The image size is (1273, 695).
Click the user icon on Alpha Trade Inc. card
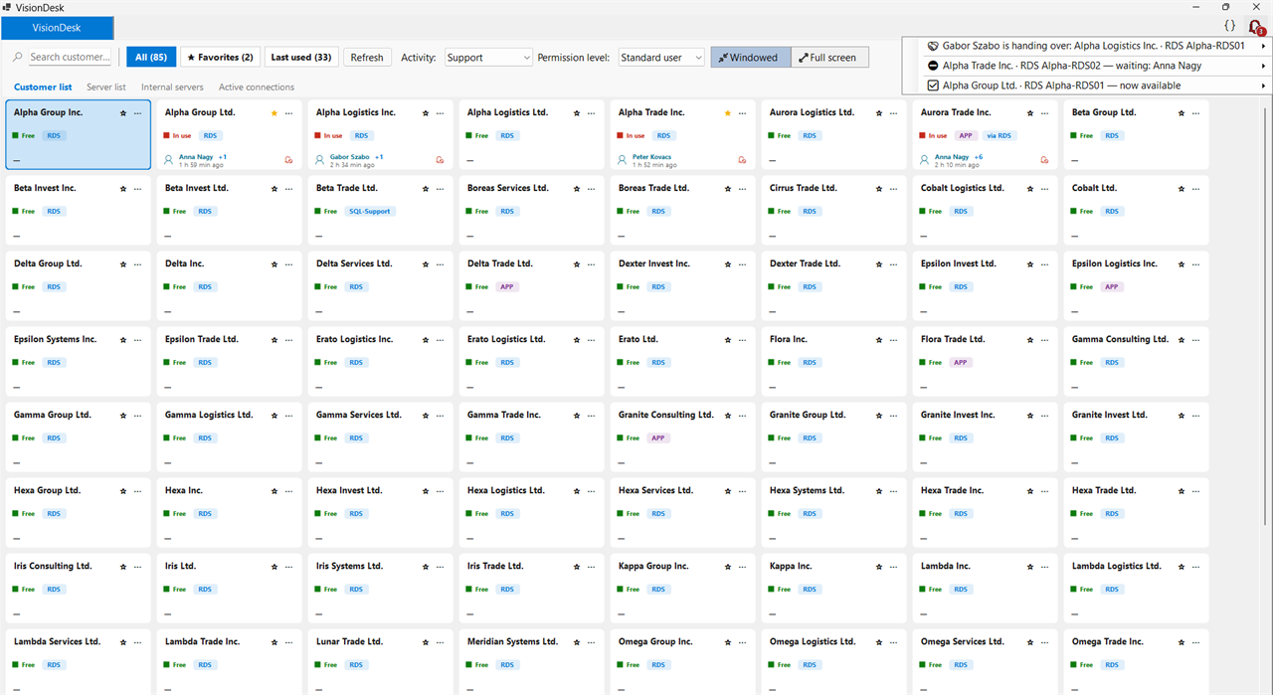[x=624, y=159]
